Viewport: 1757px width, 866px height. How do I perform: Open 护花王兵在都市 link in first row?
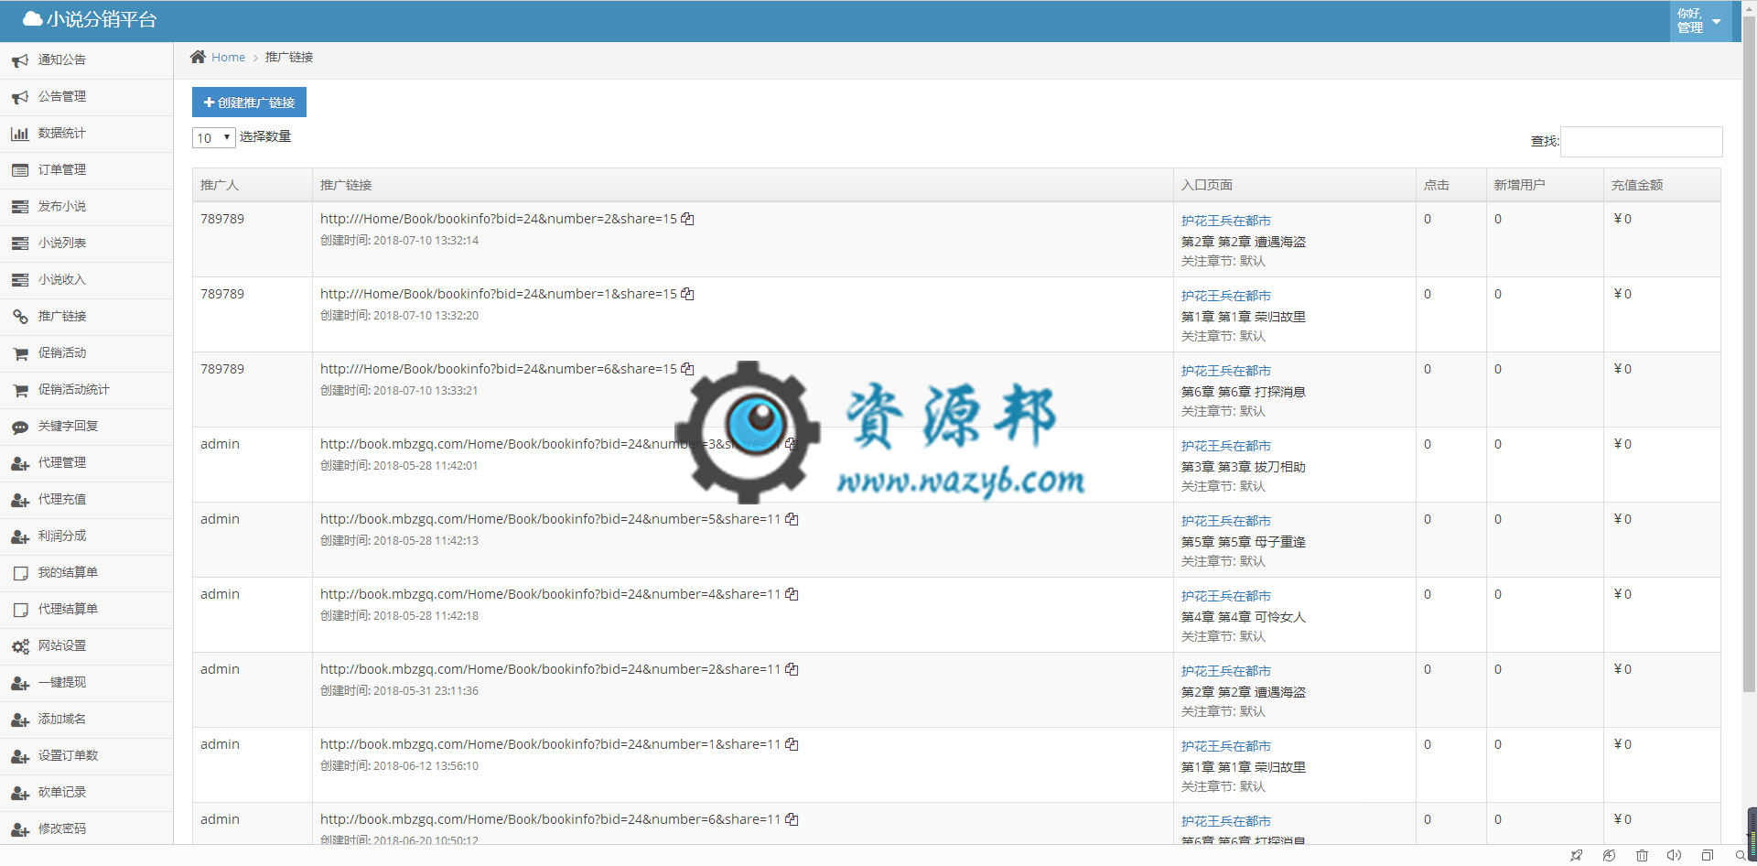coord(1225,221)
